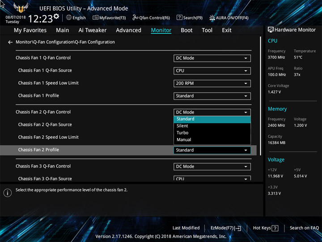This screenshot has height=242, width=322.
Task: Choose Silent profile option
Action: (x=212, y=126)
